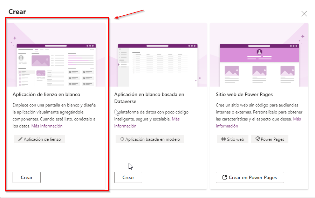Select the Aplicación basada en modelo tag

[x=150, y=139]
